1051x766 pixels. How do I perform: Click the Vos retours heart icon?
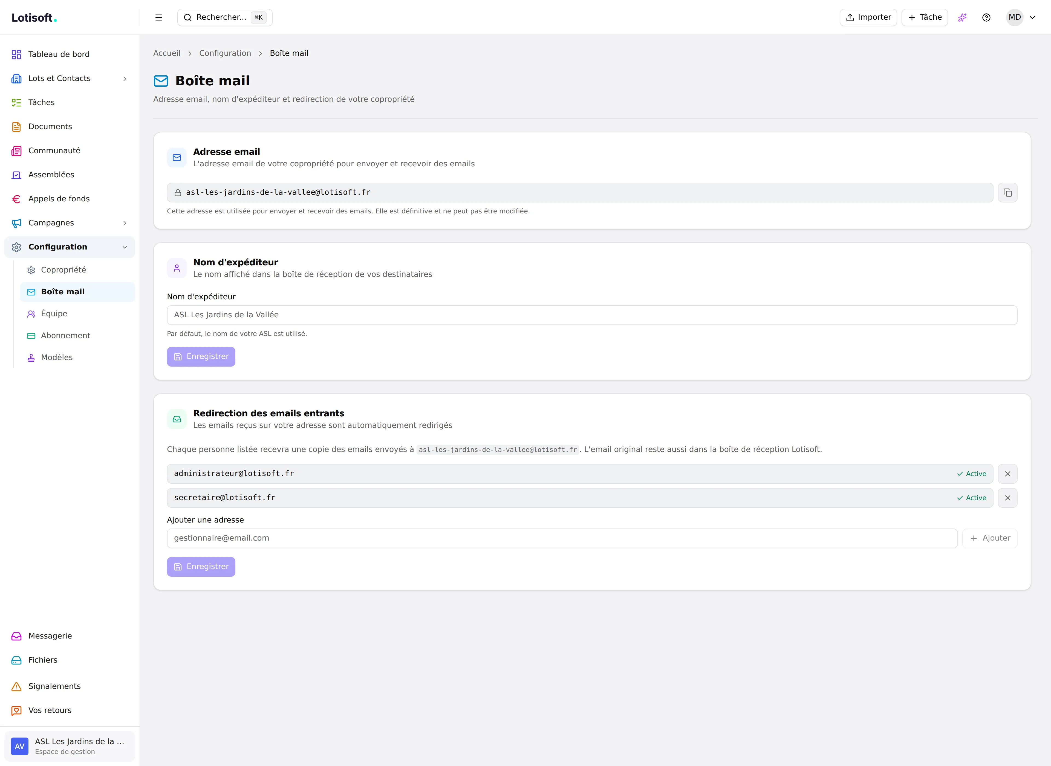pyautogui.click(x=16, y=710)
